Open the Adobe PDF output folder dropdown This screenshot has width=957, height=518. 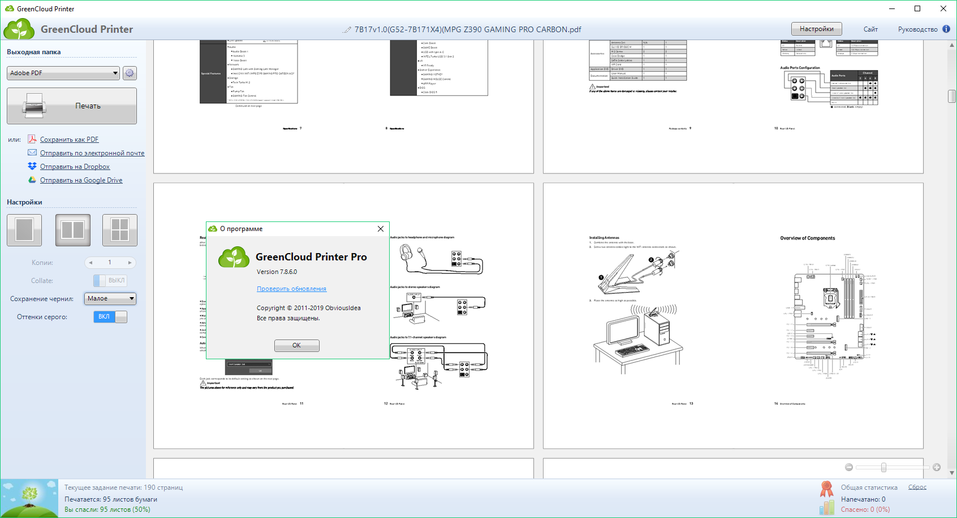[63, 73]
